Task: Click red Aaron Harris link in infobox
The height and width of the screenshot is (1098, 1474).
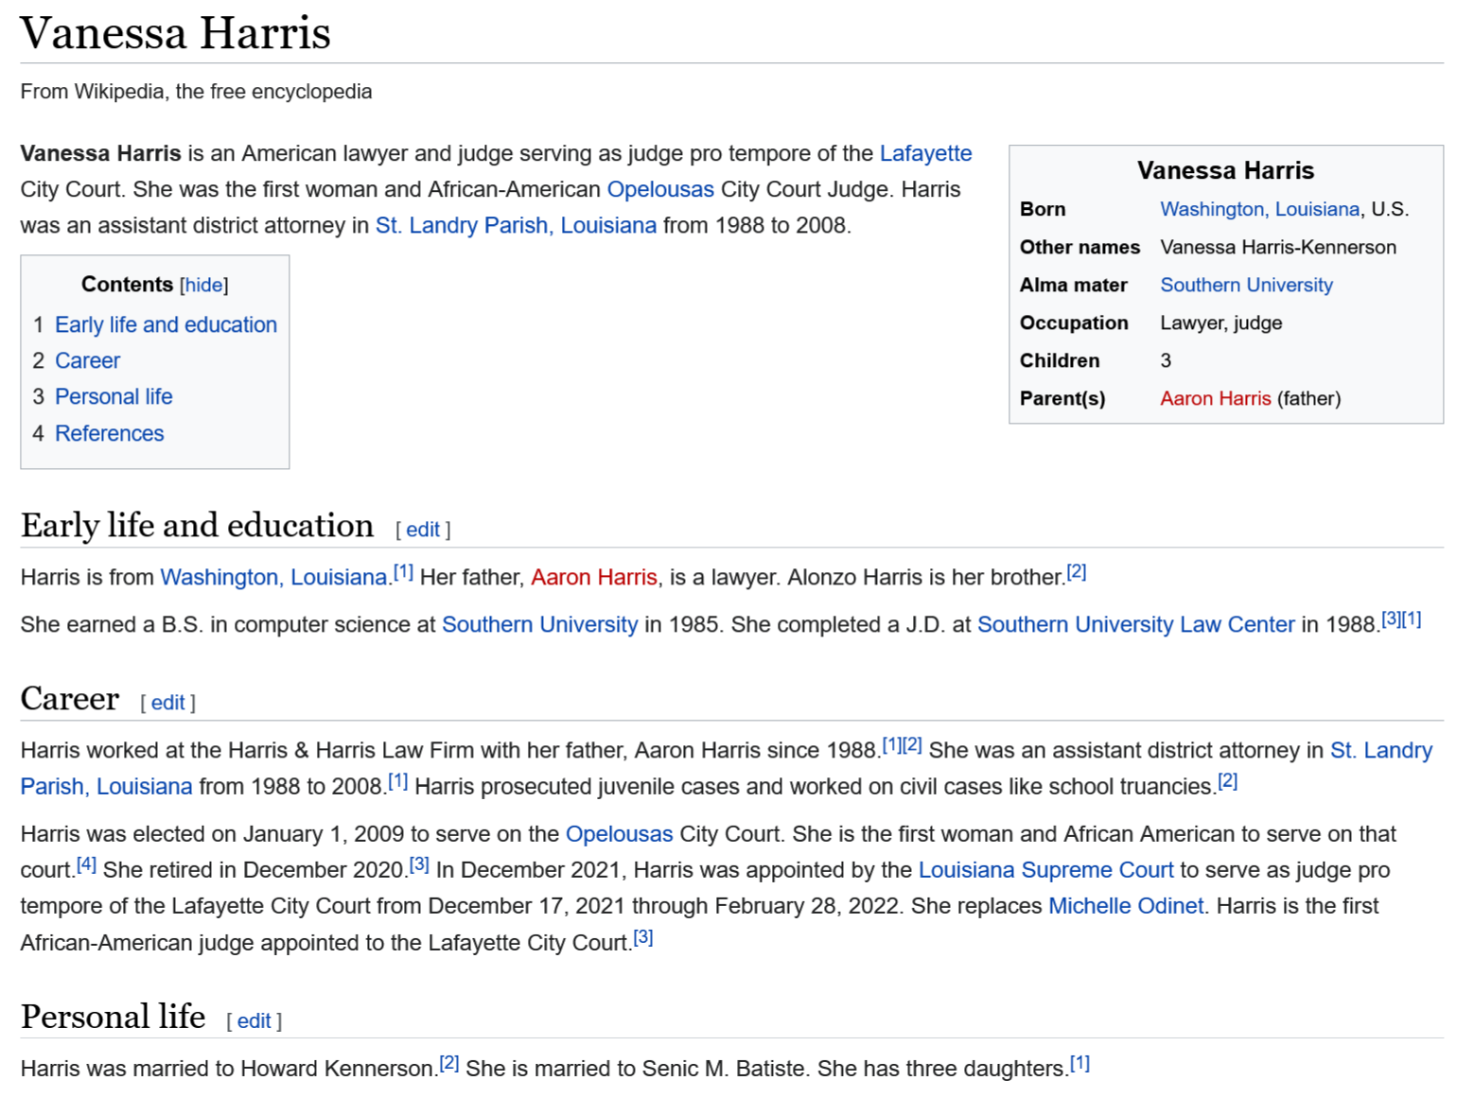Action: 1215,398
